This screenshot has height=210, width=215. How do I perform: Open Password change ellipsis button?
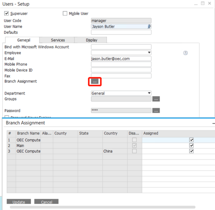coord(156,110)
